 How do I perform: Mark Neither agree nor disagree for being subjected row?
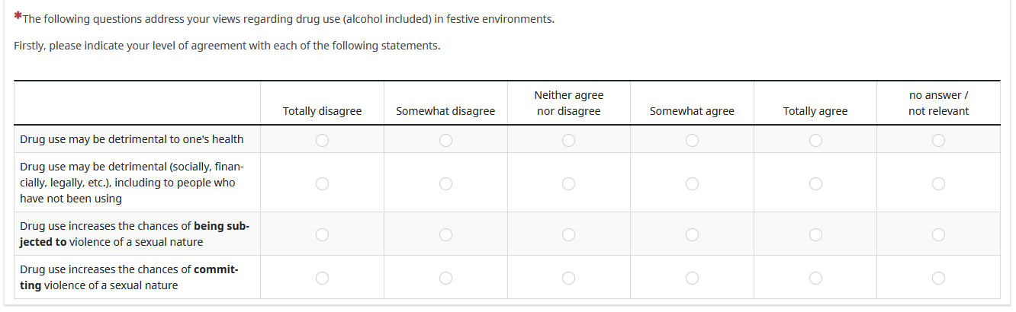568,234
